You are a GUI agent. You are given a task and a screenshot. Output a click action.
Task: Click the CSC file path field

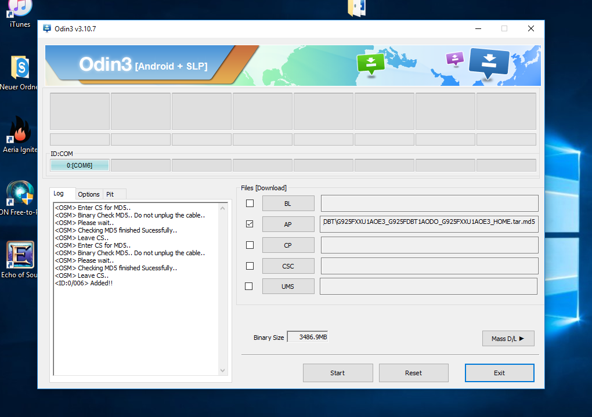(x=429, y=266)
